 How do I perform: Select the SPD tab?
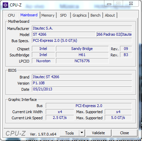pyautogui.click(x=63, y=15)
